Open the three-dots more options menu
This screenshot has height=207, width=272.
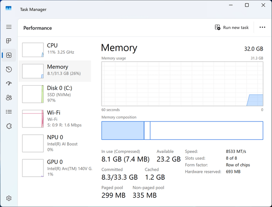(x=262, y=27)
